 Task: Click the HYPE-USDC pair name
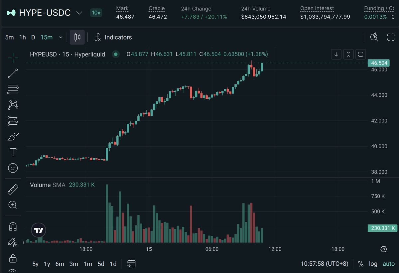(x=45, y=13)
